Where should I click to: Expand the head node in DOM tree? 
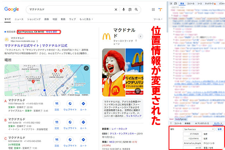(x=172, y=16)
